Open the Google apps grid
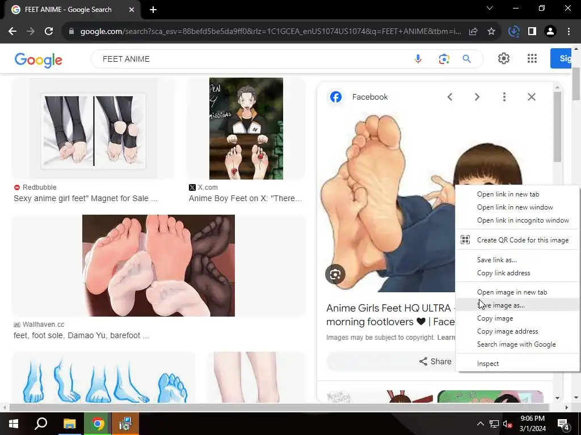The height and width of the screenshot is (435, 581). pyautogui.click(x=532, y=58)
